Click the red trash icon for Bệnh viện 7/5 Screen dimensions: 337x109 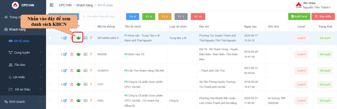click(x=72, y=54)
